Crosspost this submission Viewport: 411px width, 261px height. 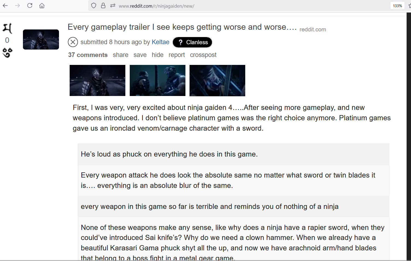click(x=203, y=55)
